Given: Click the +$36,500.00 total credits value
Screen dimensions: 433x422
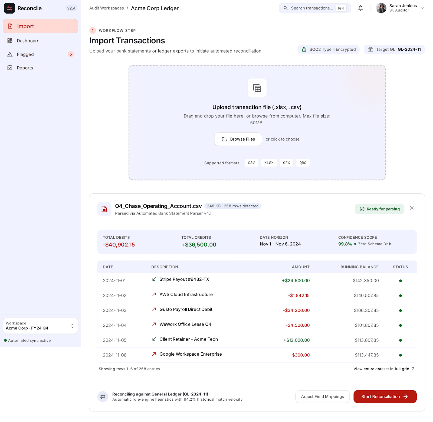Looking at the screenshot, I should coord(199,245).
